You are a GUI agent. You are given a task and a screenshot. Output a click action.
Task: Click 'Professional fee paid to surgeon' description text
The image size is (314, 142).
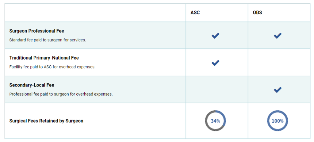tap(61, 94)
